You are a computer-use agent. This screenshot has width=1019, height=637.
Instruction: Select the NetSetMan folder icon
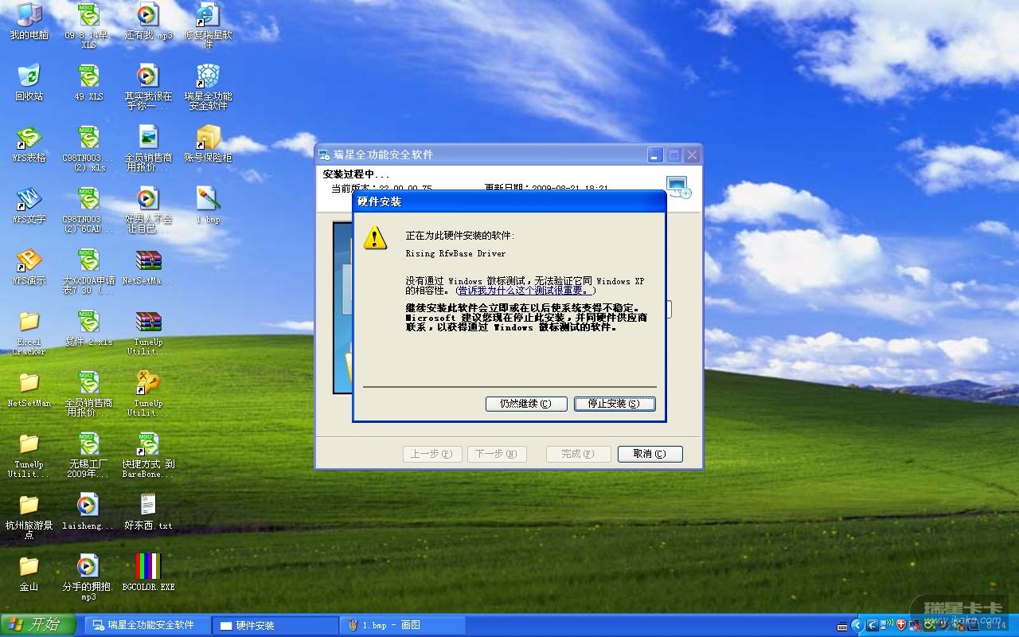pos(29,389)
